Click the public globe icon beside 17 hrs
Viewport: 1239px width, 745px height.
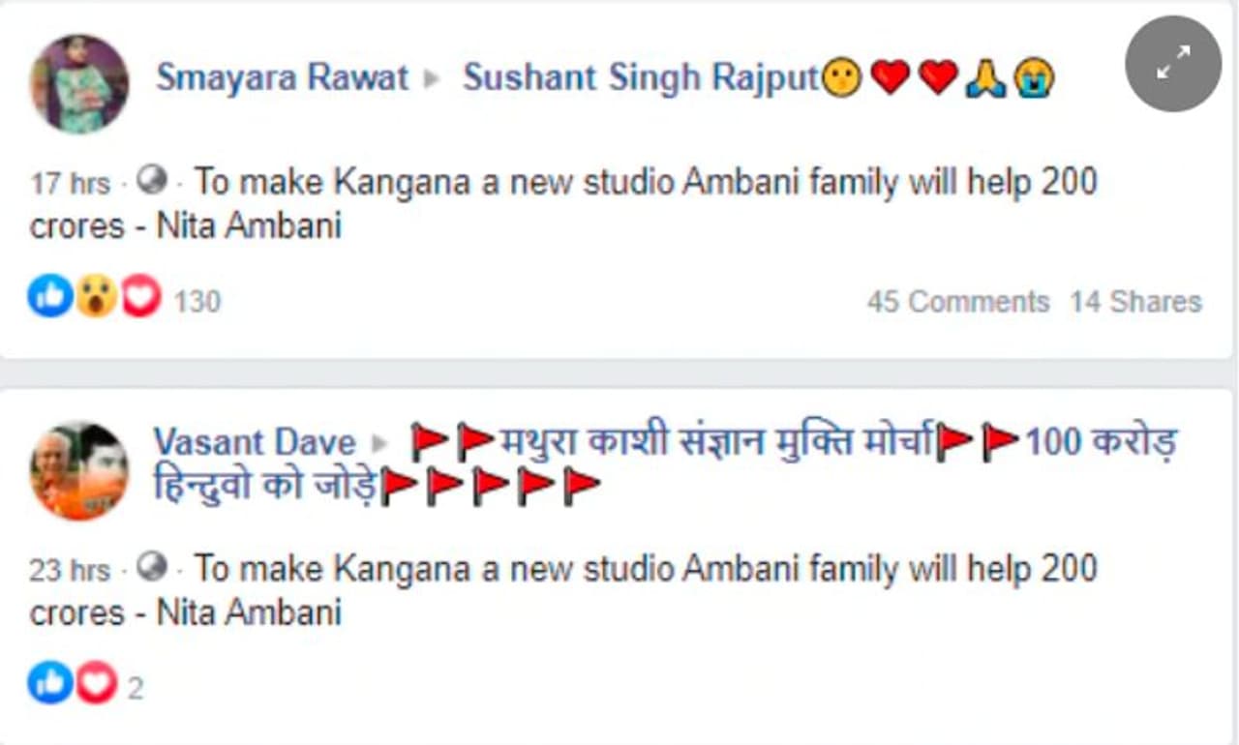click(x=152, y=180)
